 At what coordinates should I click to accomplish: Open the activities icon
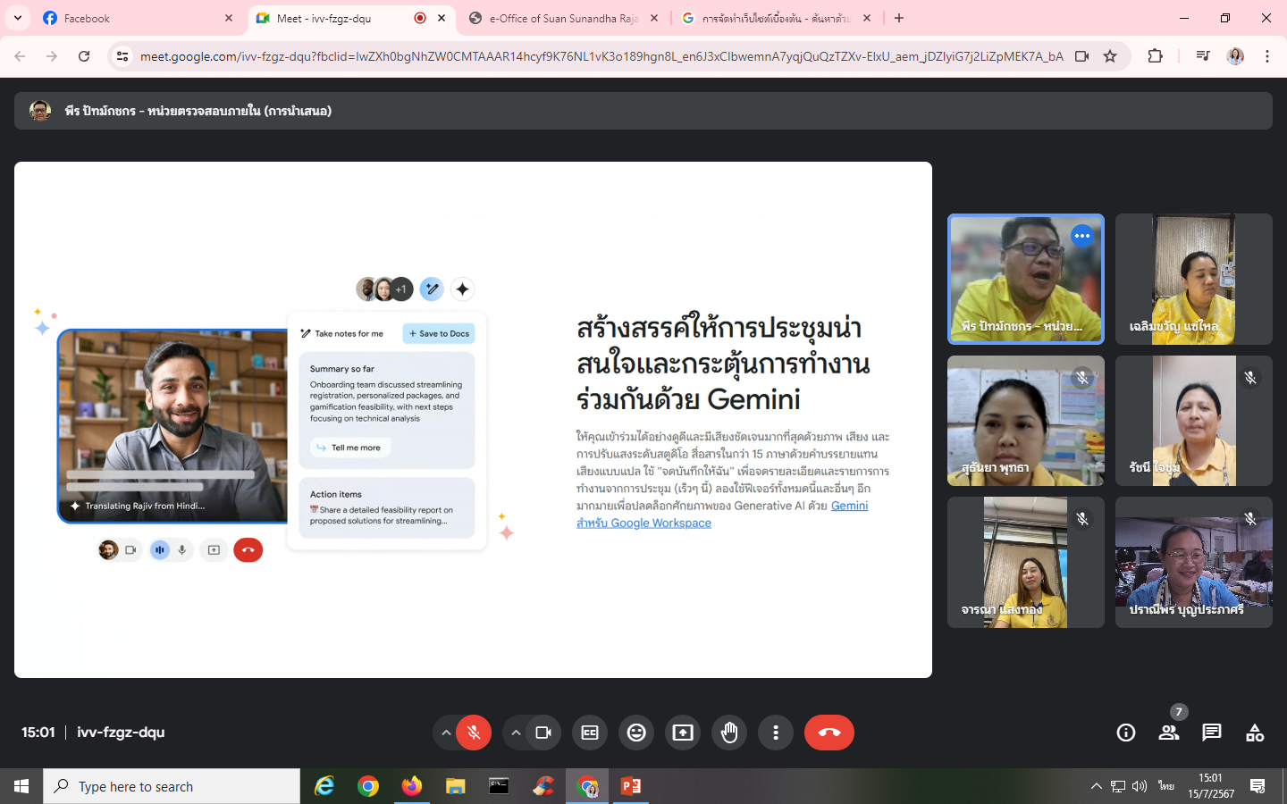coord(1255,733)
